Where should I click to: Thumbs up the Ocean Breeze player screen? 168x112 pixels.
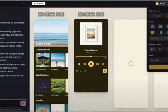pyautogui.click(x=98, y=14)
